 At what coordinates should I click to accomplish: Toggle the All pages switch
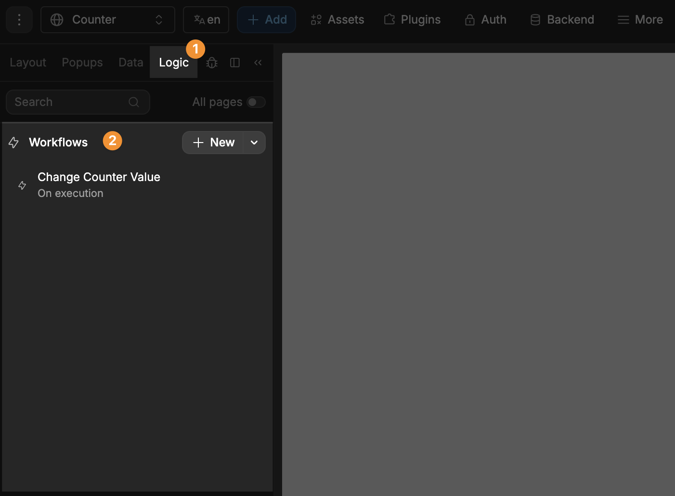[x=256, y=102]
